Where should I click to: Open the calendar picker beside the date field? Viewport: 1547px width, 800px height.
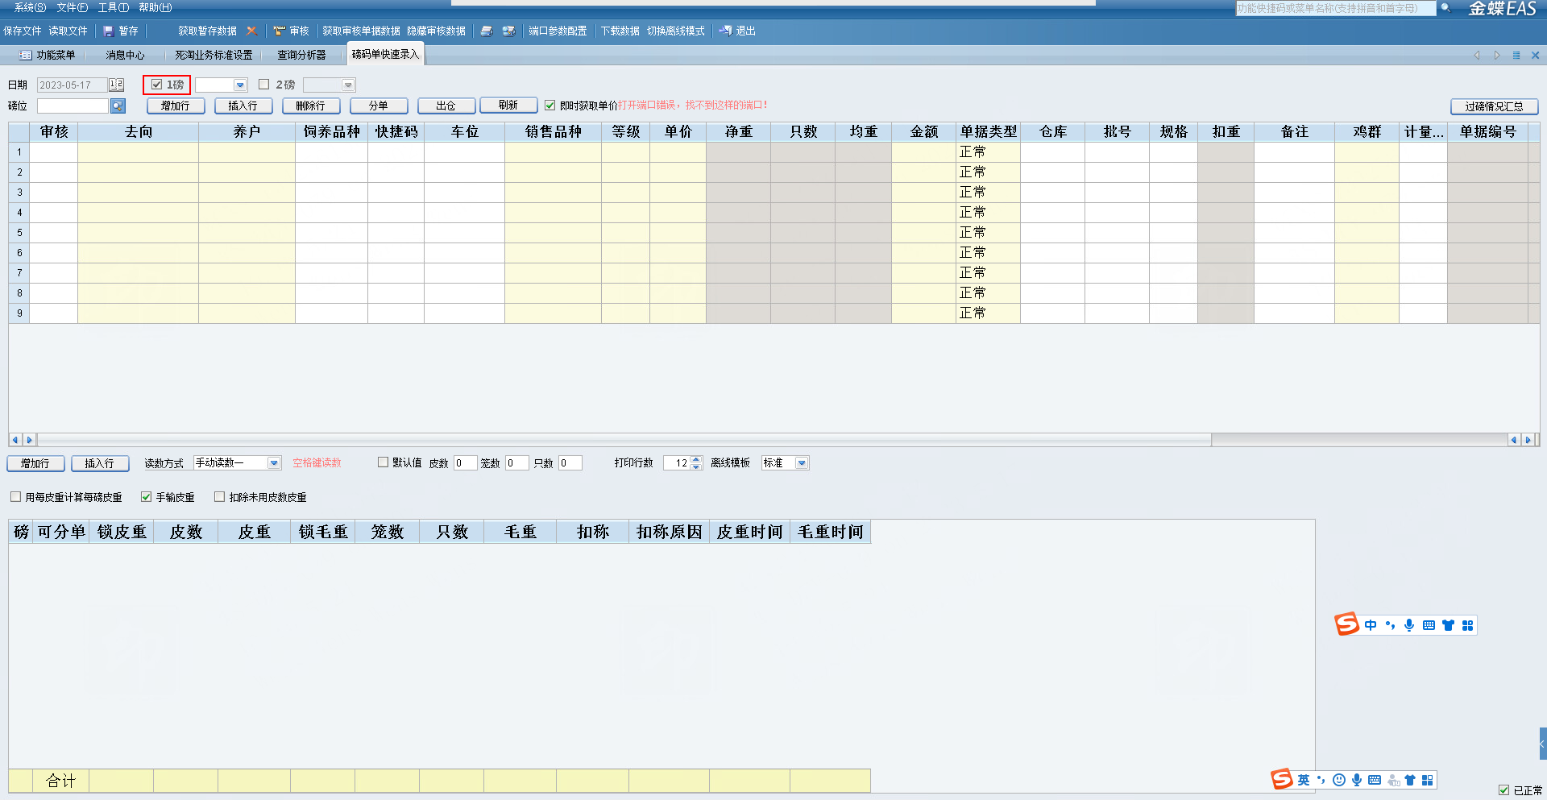pos(116,85)
